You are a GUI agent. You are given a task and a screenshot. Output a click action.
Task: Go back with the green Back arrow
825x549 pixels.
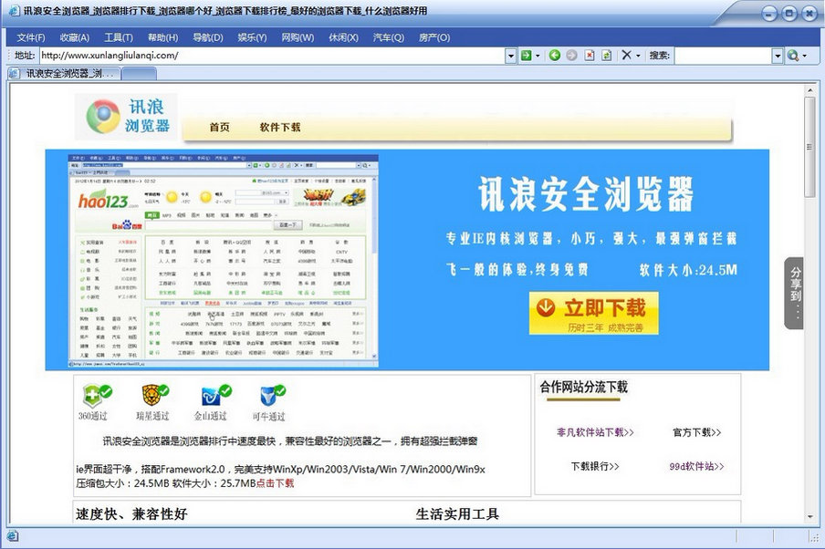[555, 56]
